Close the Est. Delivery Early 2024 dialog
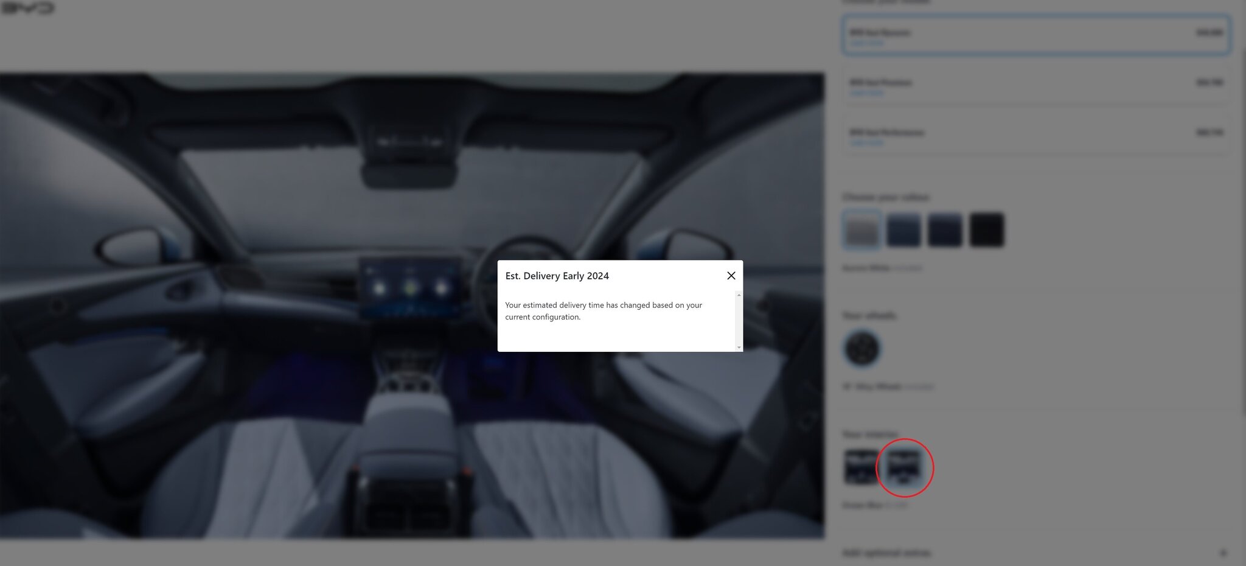Screen dimensions: 1246x566 pyautogui.click(x=731, y=276)
